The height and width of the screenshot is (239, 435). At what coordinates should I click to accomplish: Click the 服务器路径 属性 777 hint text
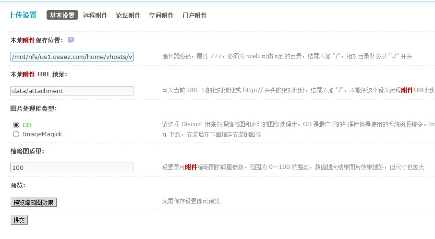click(287, 56)
